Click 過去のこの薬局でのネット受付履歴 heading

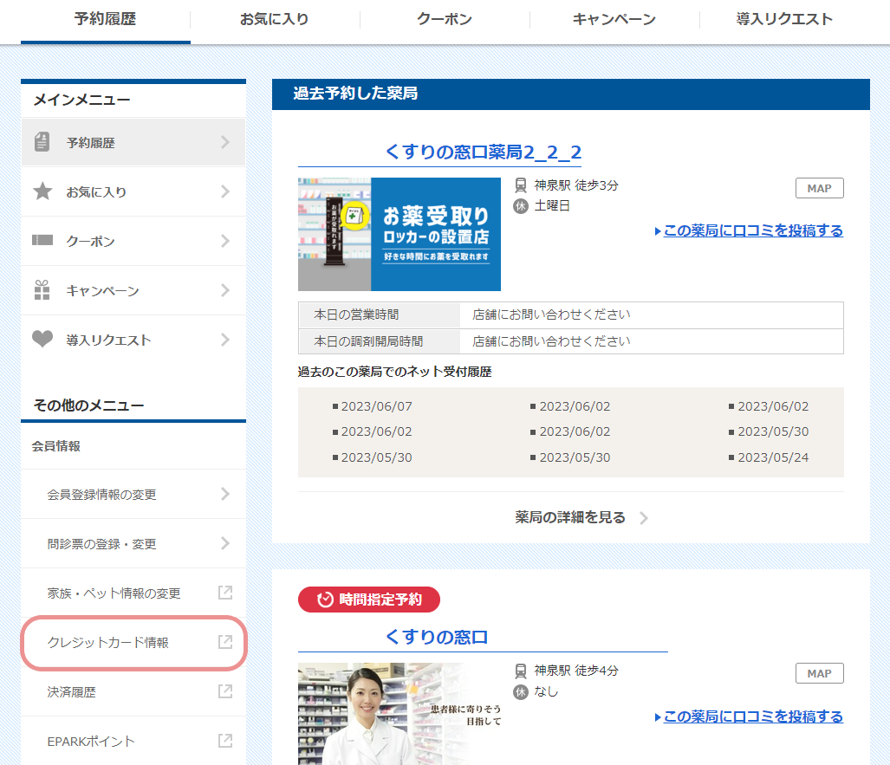tap(394, 372)
